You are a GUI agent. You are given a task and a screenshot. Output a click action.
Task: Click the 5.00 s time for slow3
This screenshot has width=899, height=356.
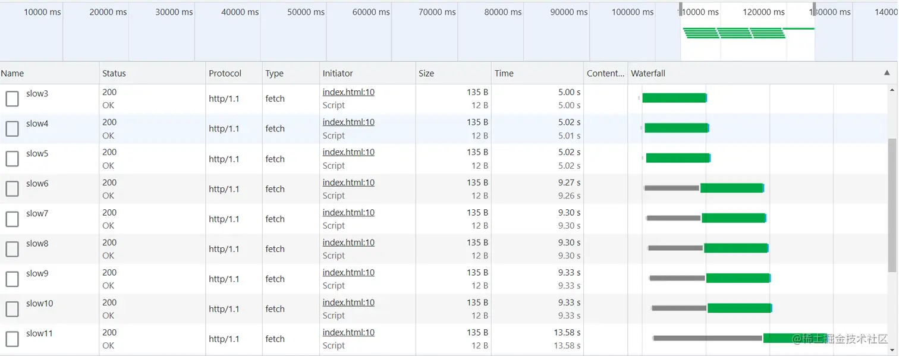point(569,92)
